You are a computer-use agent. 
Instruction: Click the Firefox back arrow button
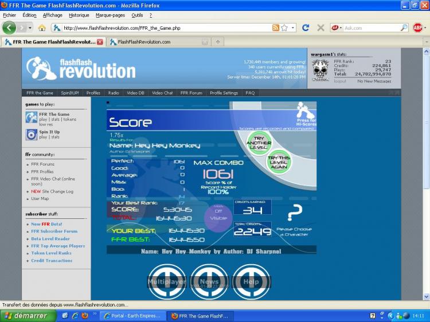coord(9,28)
